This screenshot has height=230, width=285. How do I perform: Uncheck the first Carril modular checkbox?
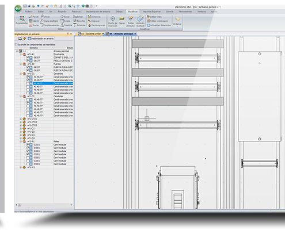[28, 144]
